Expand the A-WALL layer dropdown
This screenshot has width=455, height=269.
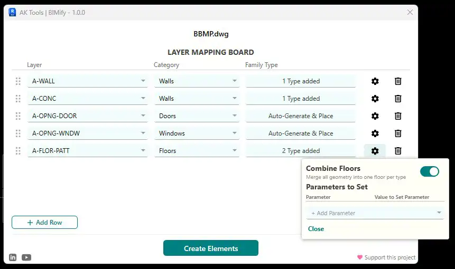(x=143, y=81)
